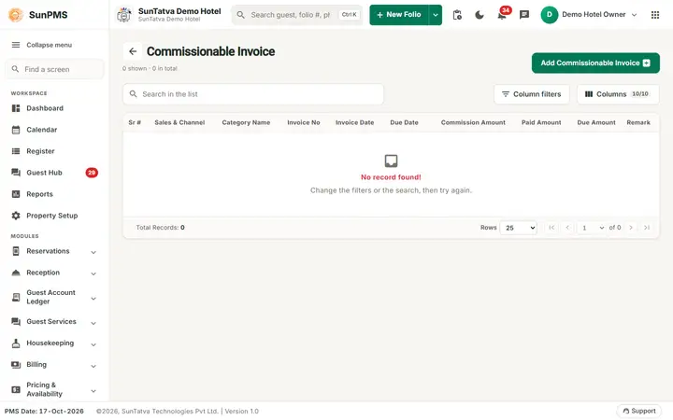Open the chat messages icon in header
The height and width of the screenshot is (420, 673).
coord(524,15)
